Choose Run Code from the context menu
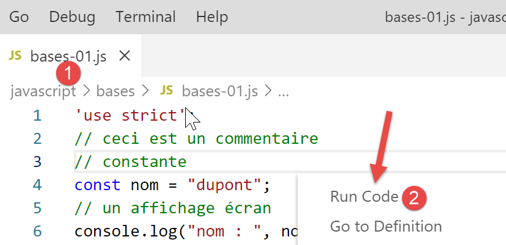The height and width of the screenshot is (245, 506). (364, 197)
